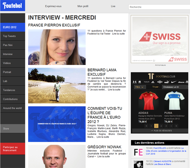The height and width of the screenshot is (168, 190).
Task: Expand the Filtre dropdown
Action: (140, 87)
